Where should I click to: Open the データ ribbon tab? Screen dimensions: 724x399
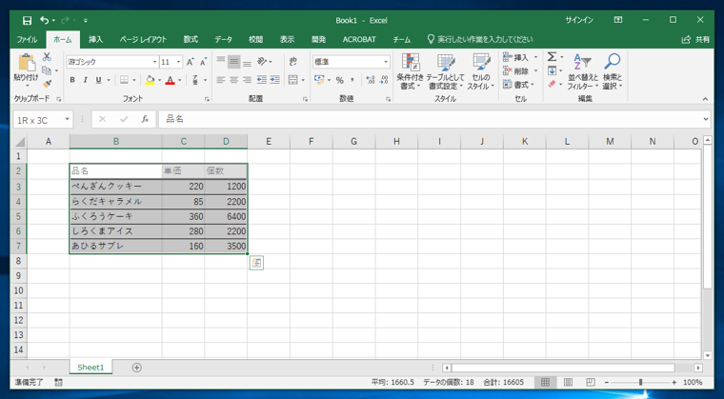click(x=223, y=40)
